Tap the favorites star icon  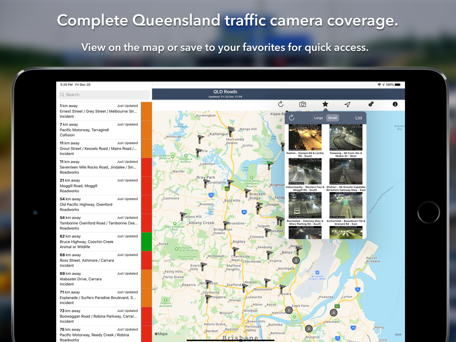[325, 104]
